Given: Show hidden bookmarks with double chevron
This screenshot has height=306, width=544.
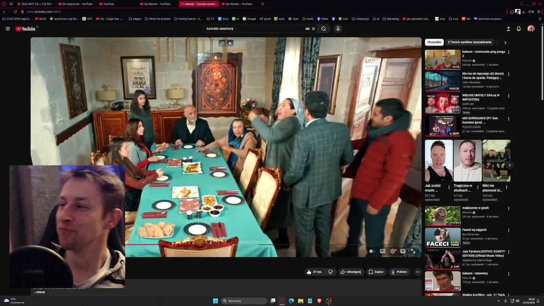Looking at the screenshot, I should click(540, 19).
